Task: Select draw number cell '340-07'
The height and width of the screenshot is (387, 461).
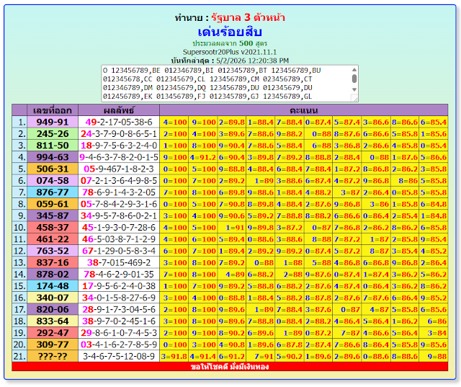Action: [53, 298]
